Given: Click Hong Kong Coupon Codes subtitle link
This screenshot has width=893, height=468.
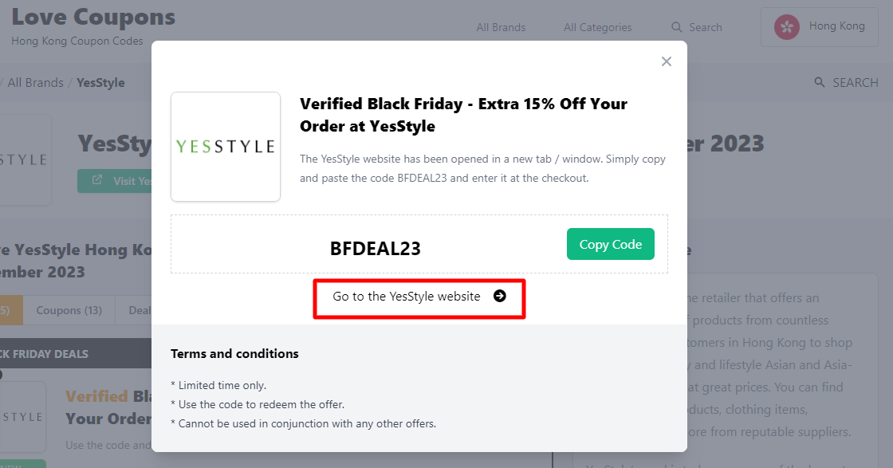Looking at the screenshot, I should click(x=77, y=41).
